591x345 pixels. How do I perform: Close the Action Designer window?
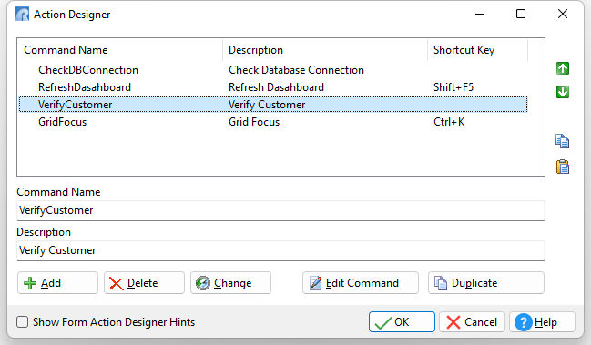point(563,14)
